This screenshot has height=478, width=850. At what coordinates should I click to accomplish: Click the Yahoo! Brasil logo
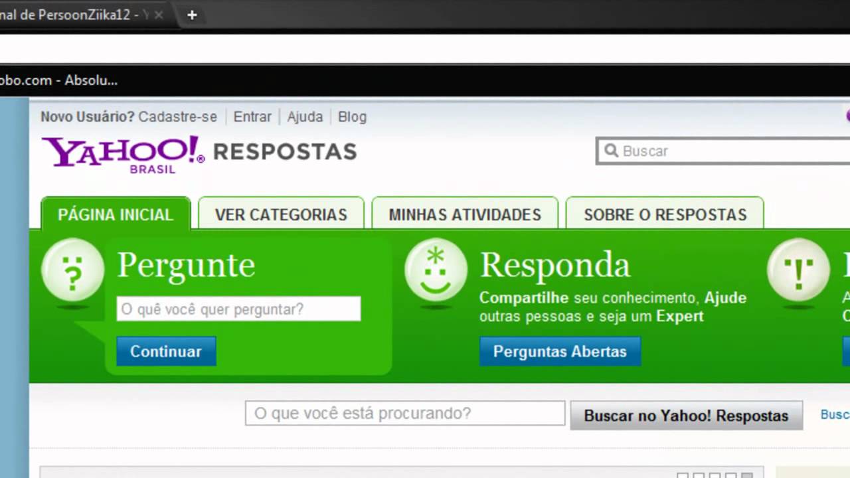point(124,155)
